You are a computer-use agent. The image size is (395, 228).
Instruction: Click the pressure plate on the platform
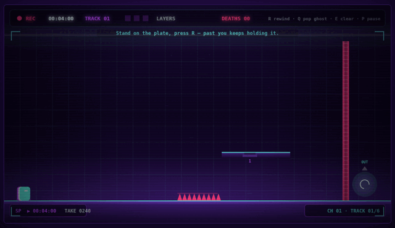(249, 155)
